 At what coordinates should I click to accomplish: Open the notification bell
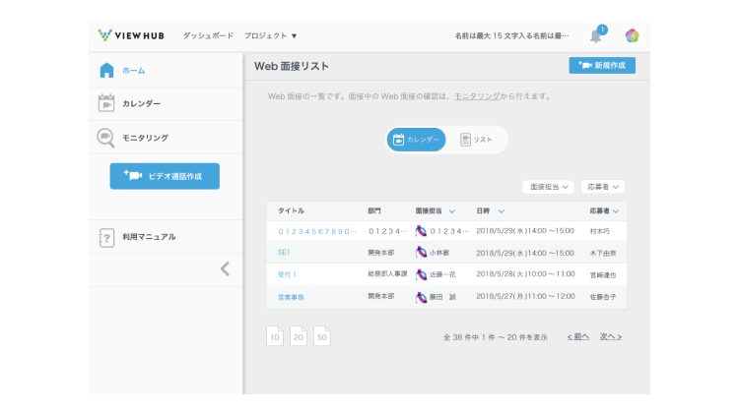(596, 36)
